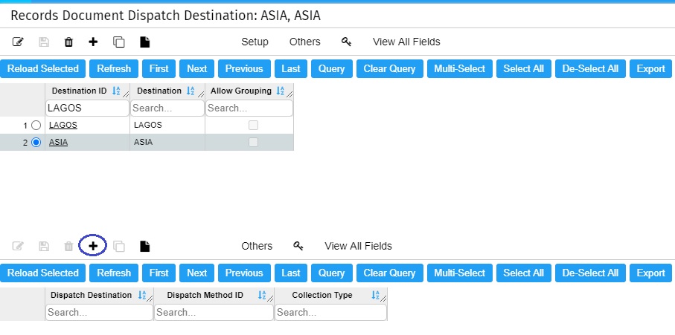This screenshot has width=675, height=335.
Task: Click the lower Next button
Action: pyautogui.click(x=196, y=273)
